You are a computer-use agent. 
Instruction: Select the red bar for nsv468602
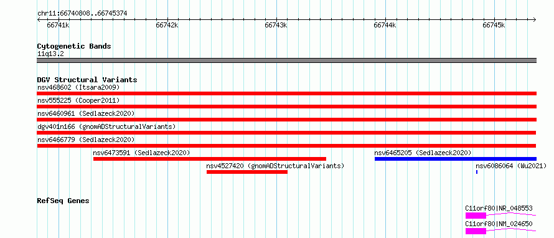click(x=286, y=93)
